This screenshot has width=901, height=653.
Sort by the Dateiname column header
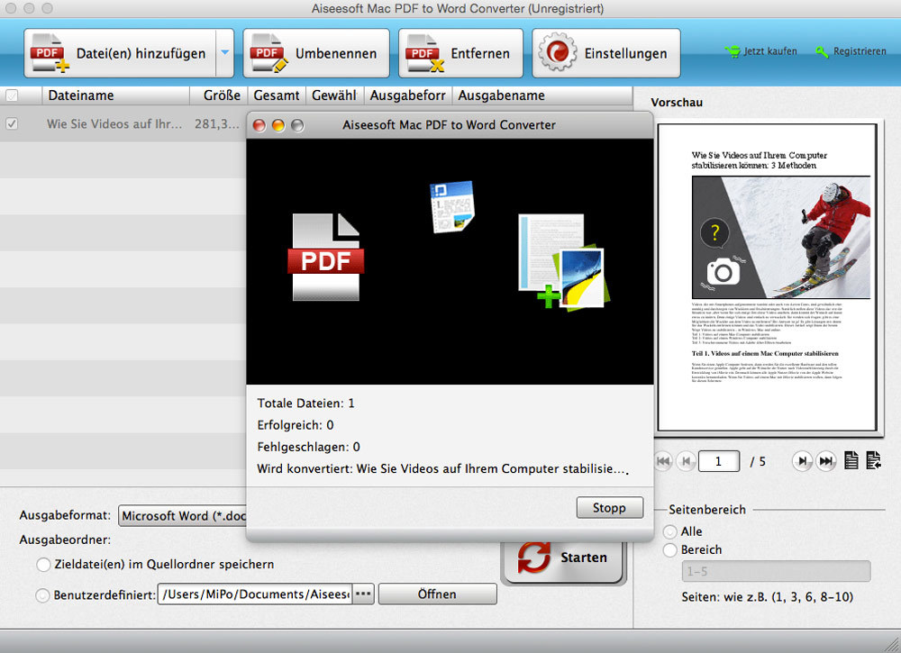click(x=115, y=95)
